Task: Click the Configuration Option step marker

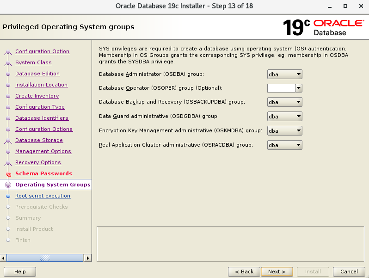Action: tap(8, 51)
